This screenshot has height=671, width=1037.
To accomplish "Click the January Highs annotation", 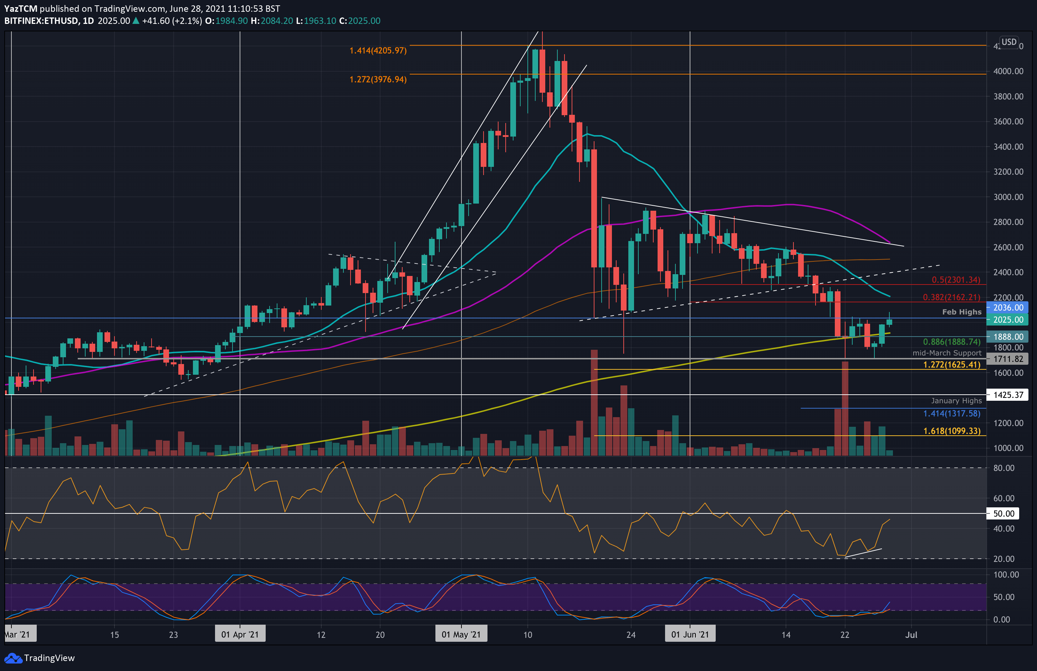I will (956, 401).
